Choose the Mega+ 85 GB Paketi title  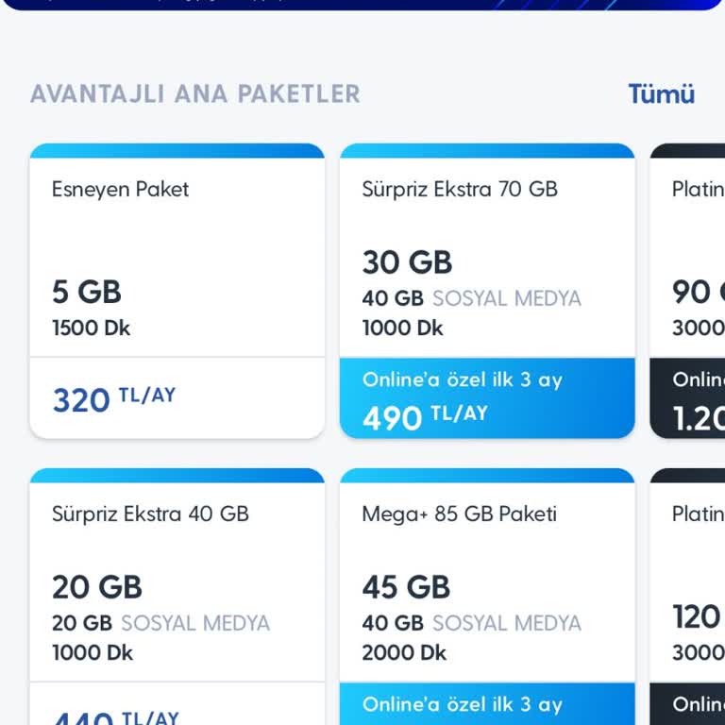(459, 514)
